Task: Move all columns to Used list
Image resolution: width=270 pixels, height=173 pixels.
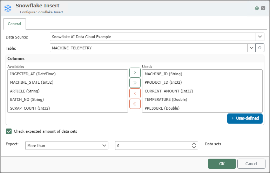Action: coord(135,83)
